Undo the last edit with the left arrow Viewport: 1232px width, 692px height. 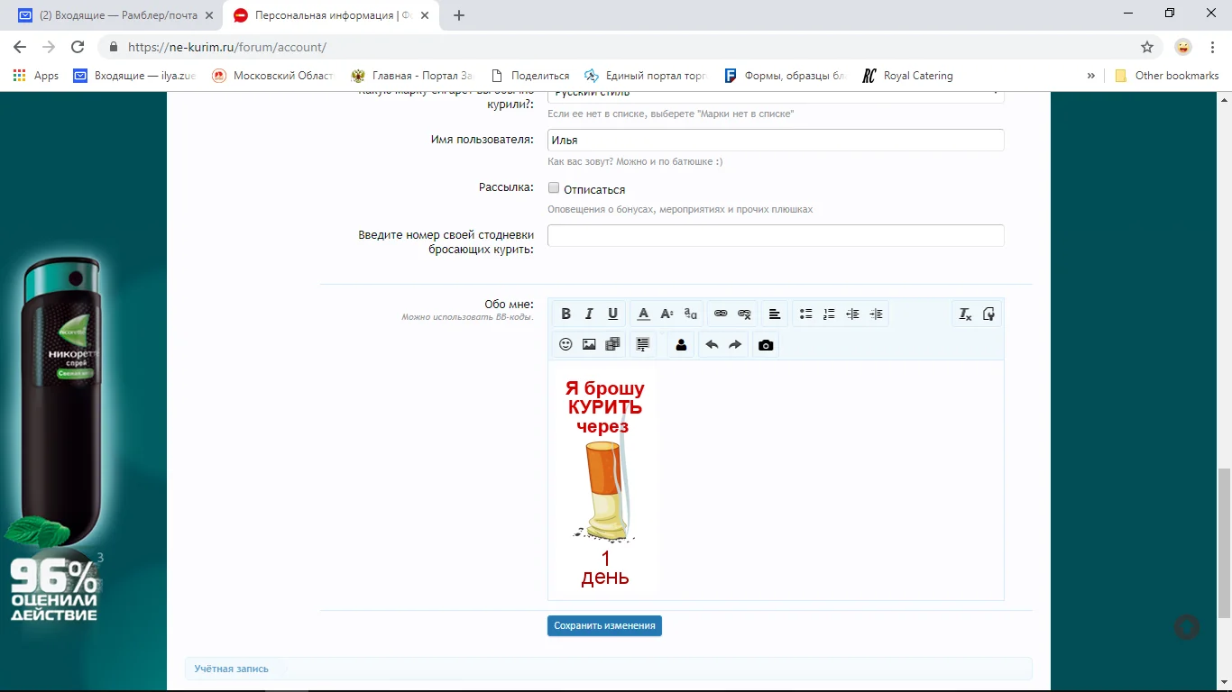(712, 345)
